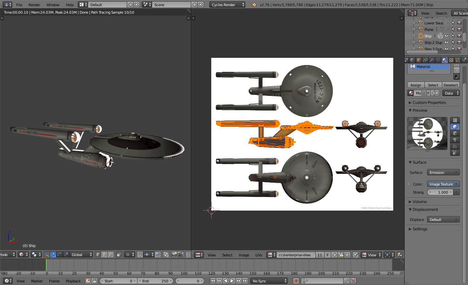
Task: Jump to last frame in timeline
Action: 245,281
